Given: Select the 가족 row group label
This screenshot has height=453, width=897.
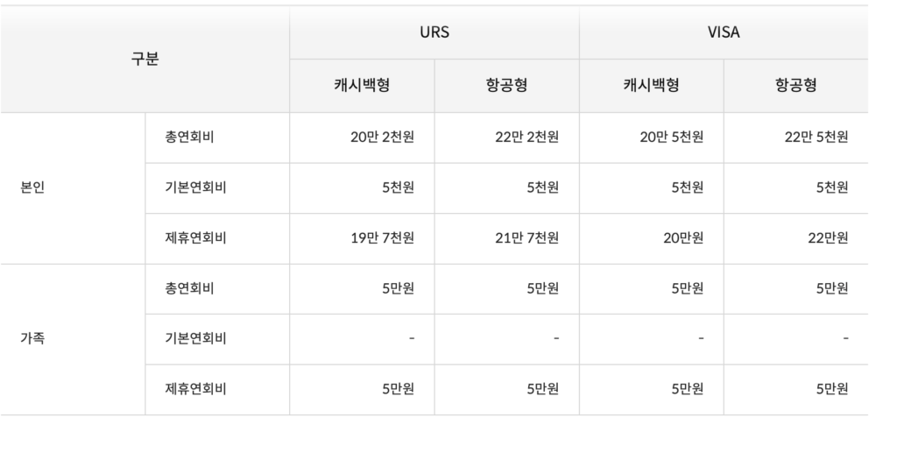Looking at the screenshot, I should click(x=32, y=338).
